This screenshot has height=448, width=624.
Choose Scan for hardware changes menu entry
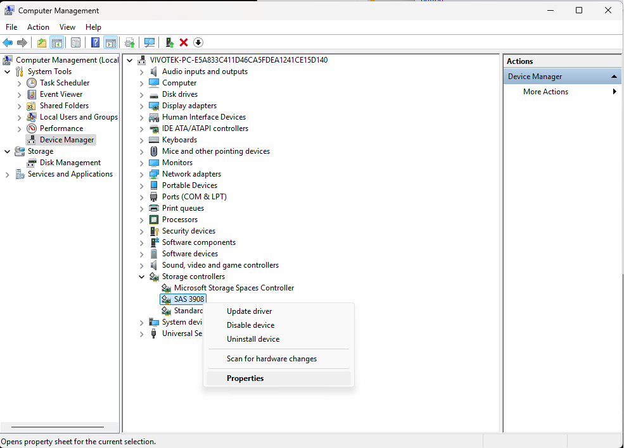pos(279,359)
